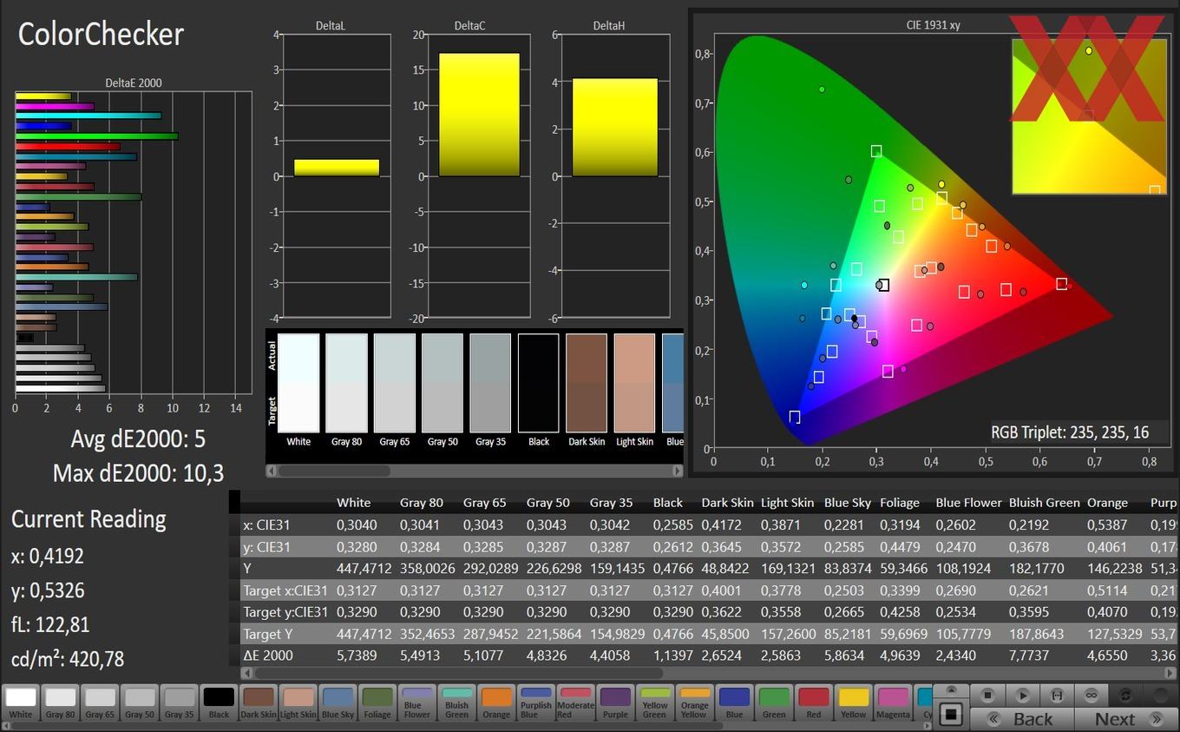Select the Yellow patch in bottom strip

[853, 702]
